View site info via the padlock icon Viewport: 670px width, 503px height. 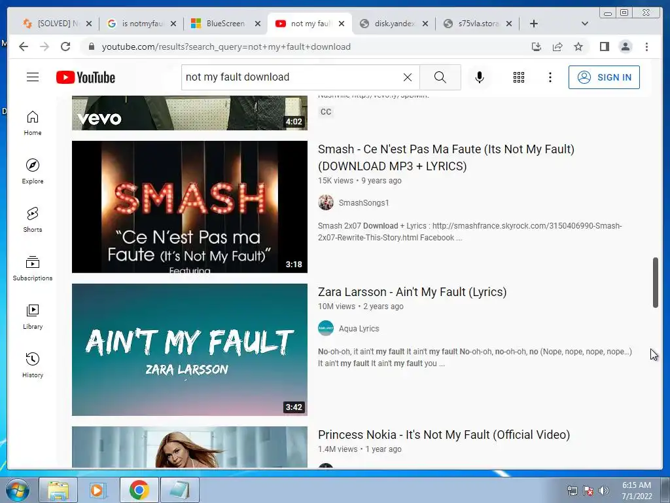(x=91, y=47)
